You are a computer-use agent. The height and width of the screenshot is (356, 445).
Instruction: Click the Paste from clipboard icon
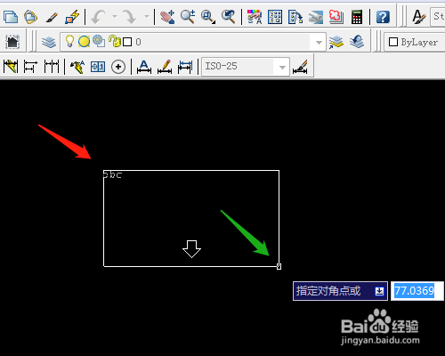30,17
